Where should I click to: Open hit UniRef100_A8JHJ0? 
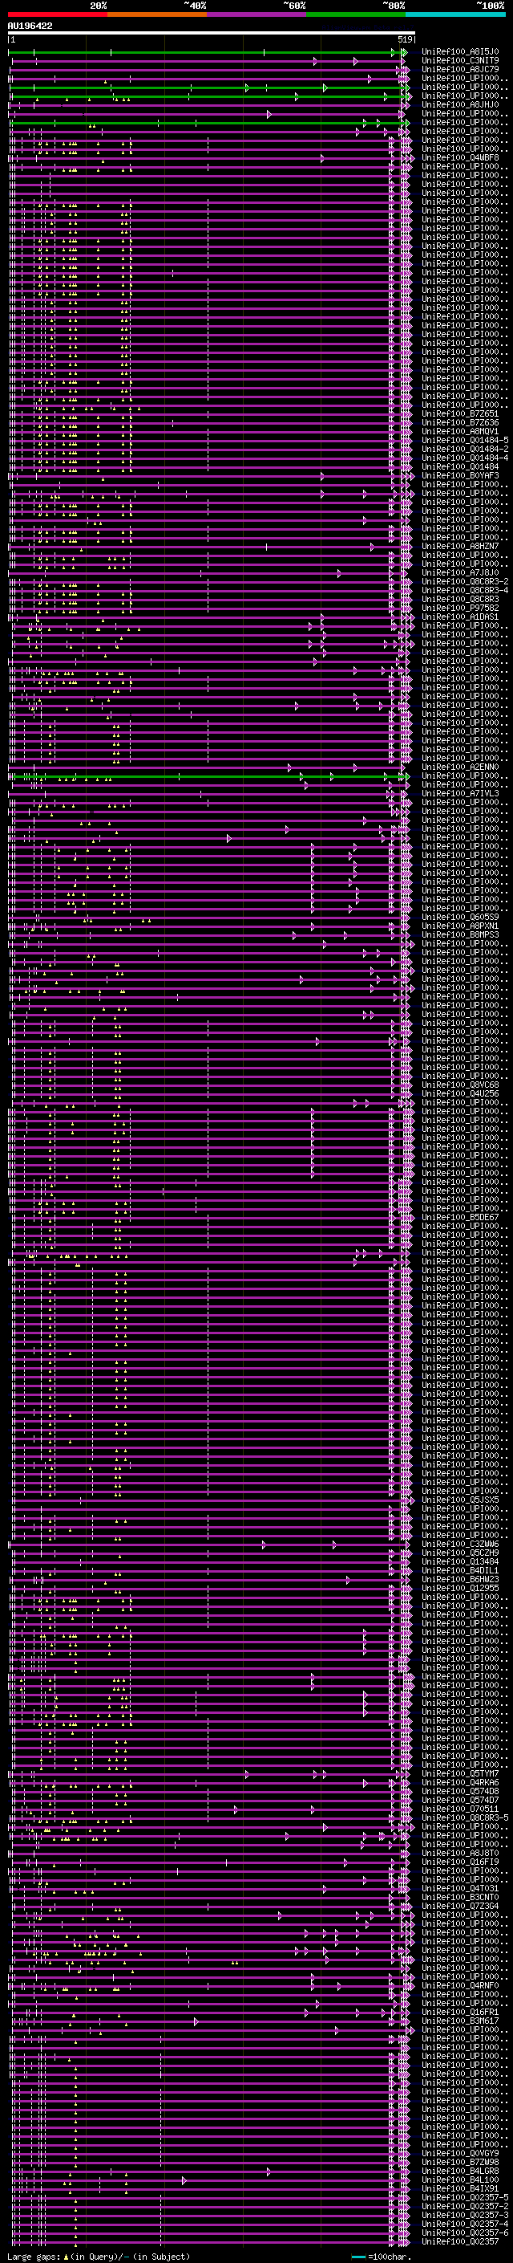tap(460, 104)
